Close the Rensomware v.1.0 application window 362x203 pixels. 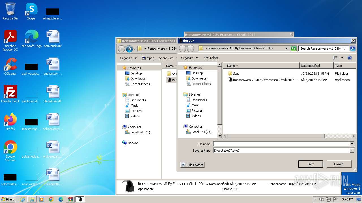pos(292,34)
